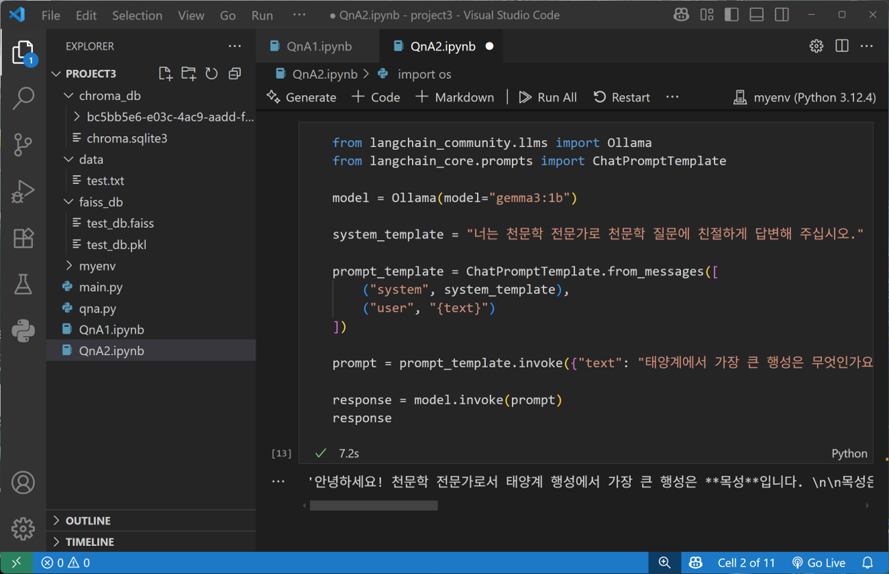Click the New File icon in Explorer

tap(165, 73)
